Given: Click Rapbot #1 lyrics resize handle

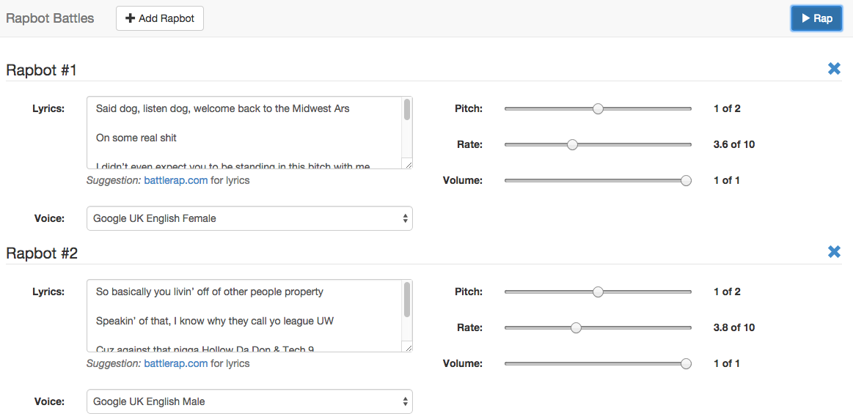Looking at the screenshot, I should point(409,165).
